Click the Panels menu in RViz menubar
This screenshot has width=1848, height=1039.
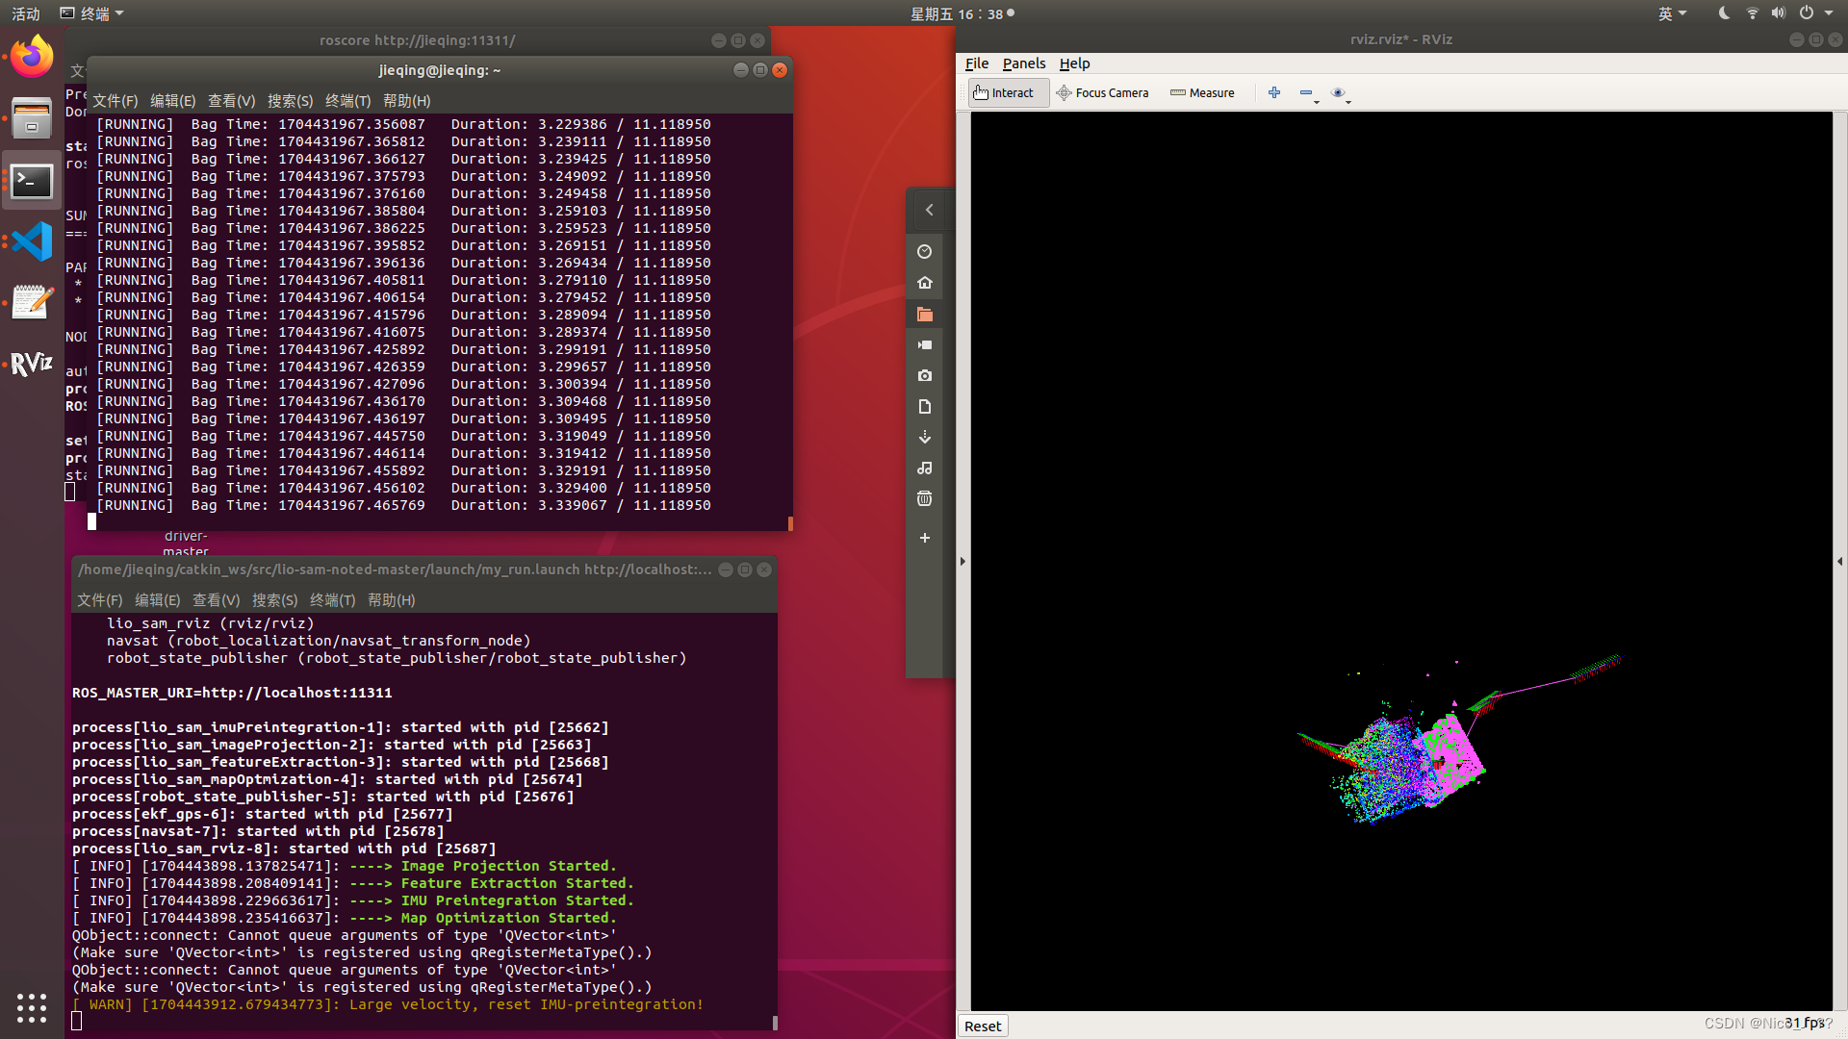point(1024,63)
